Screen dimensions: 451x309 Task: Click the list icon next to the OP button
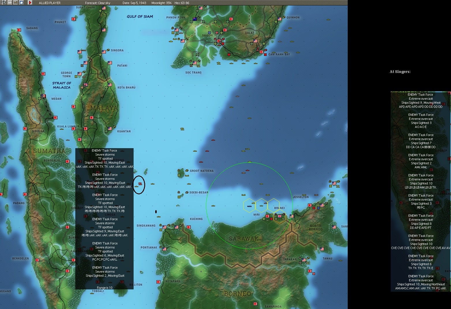point(16,3)
